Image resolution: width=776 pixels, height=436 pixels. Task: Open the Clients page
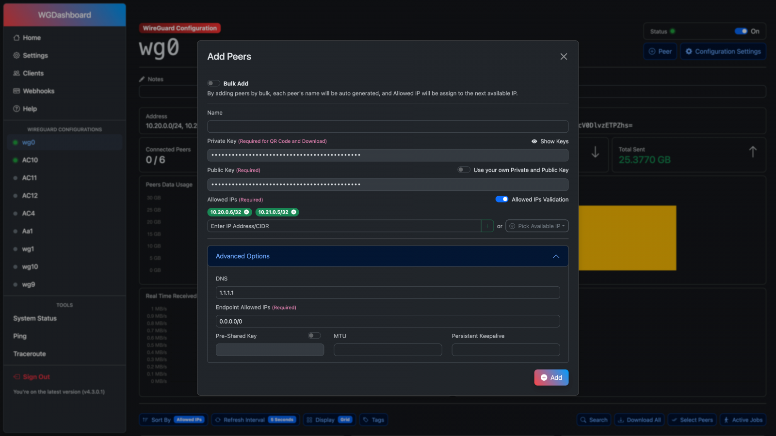(x=33, y=73)
